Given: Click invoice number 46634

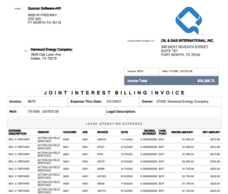Looking at the screenshot, I should point(101,184).
